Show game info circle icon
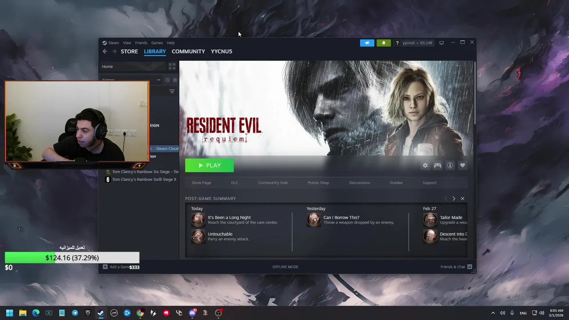This screenshot has height=320, width=569. pos(450,165)
